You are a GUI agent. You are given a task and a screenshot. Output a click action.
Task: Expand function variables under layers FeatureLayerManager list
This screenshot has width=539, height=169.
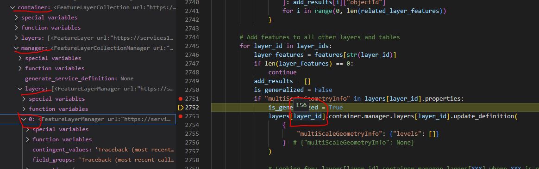24,109
